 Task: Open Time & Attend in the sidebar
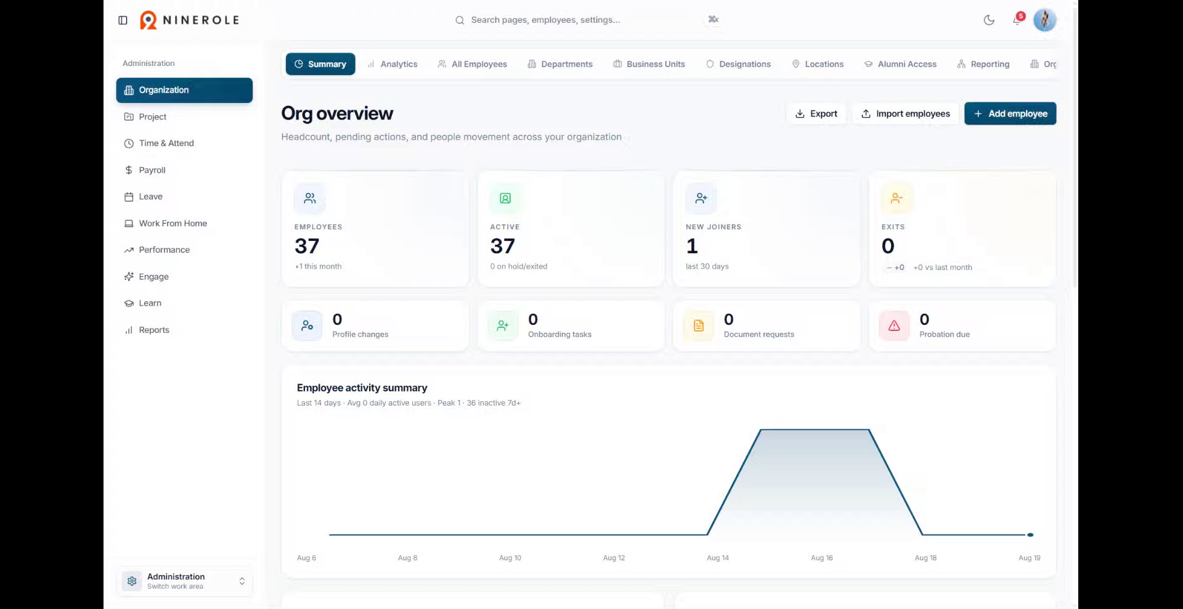click(x=184, y=143)
